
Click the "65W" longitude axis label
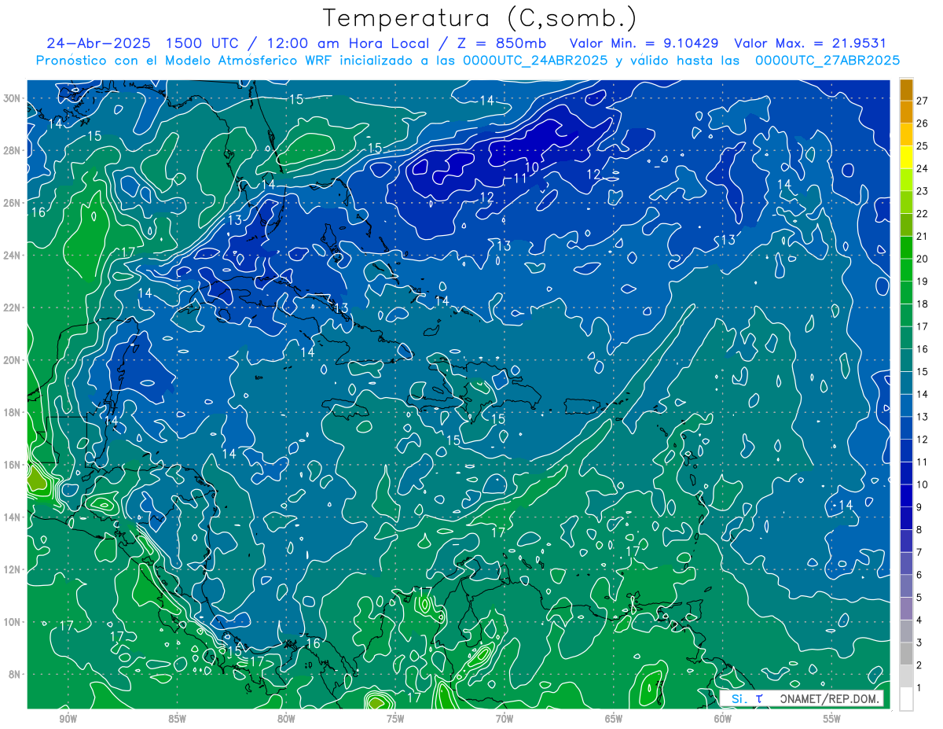614,719
